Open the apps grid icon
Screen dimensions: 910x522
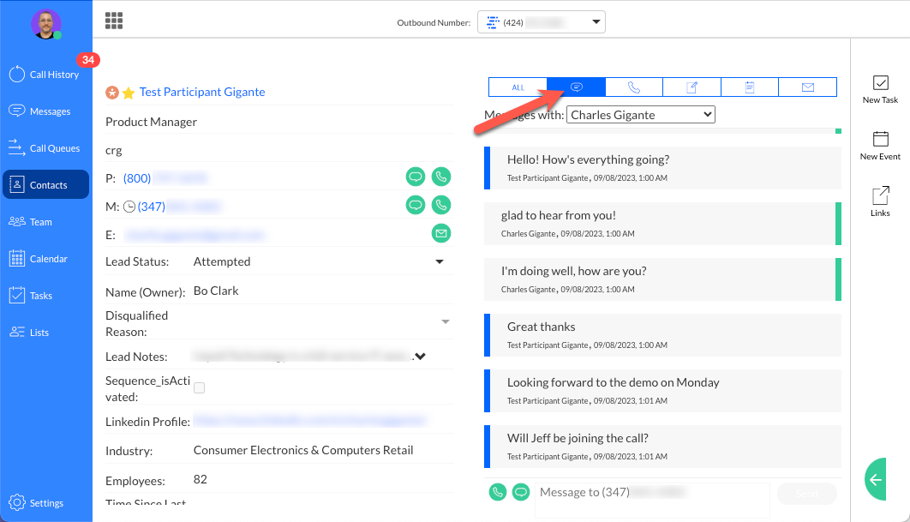pos(114,21)
